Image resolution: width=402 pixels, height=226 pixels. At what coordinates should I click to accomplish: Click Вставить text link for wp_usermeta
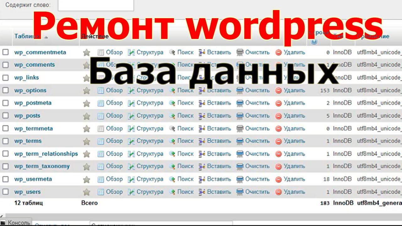pyautogui.click(x=219, y=179)
